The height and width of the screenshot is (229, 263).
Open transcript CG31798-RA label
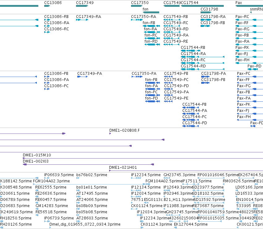click(x=213, y=17)
